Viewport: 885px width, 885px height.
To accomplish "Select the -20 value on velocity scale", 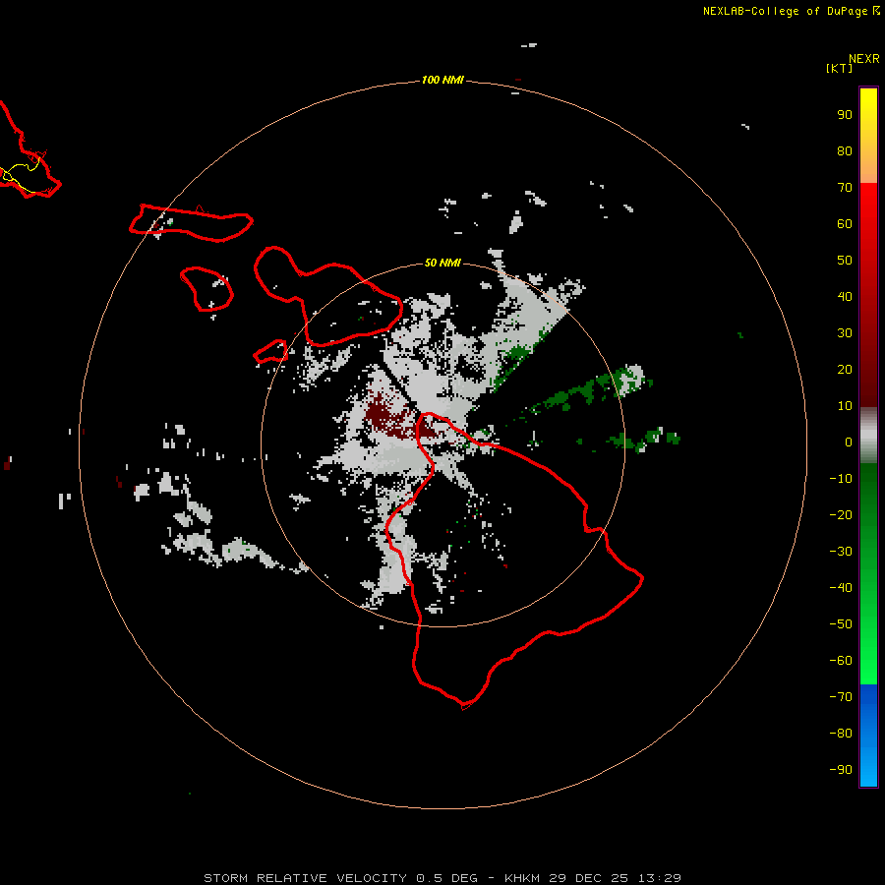I will coord(841,514).
